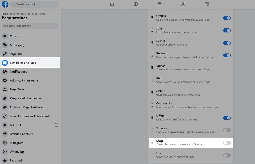This screenshot has width=255, height=164.
Task: Open the Groups icon in top bar
Action: (x=183, y=4)
